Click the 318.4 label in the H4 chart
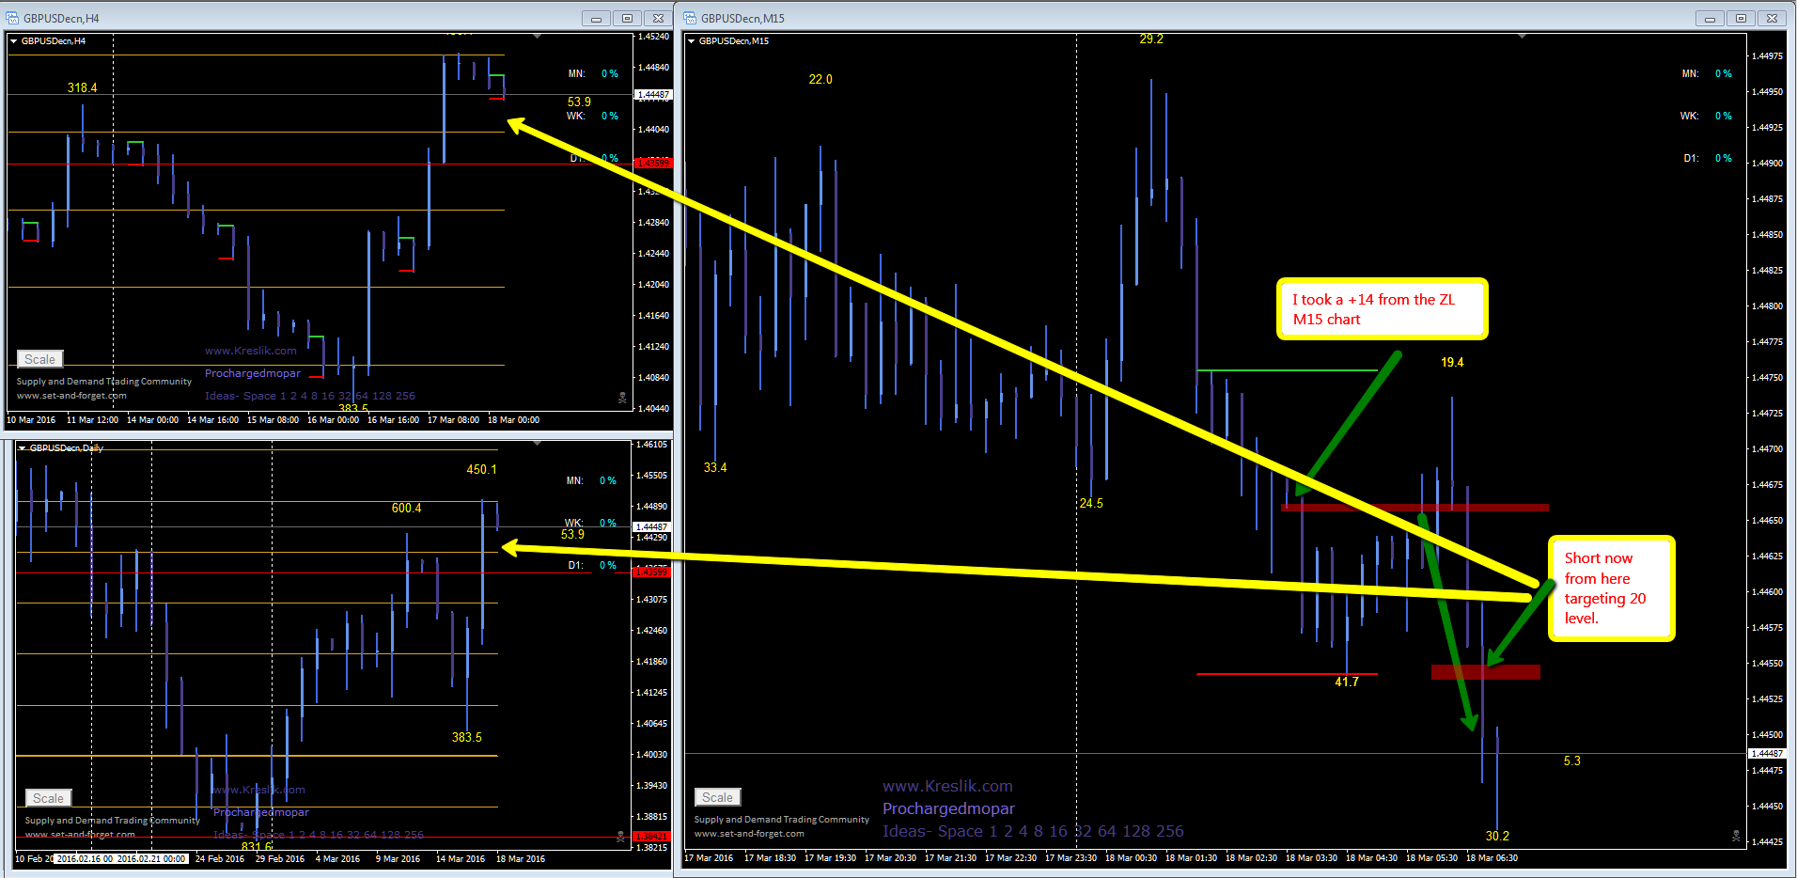Image resolution: width=1797 pixels, height=878 pixels. tap(83, 87)
